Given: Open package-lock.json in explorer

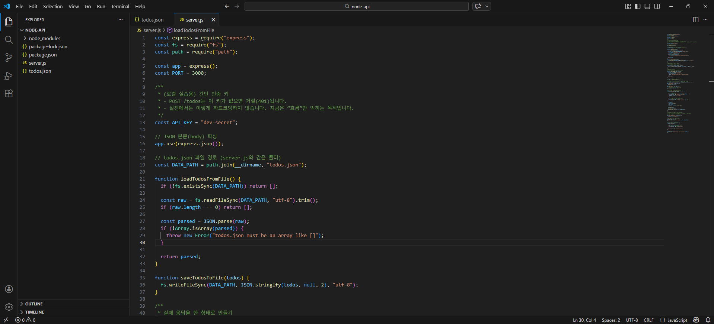Looking at the screenshot, I should coord(73,46).
